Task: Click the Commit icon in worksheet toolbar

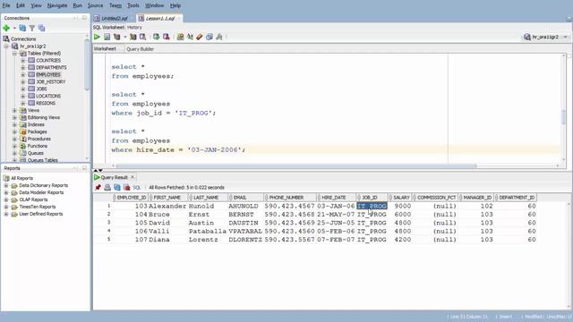Action: [156, 37]
